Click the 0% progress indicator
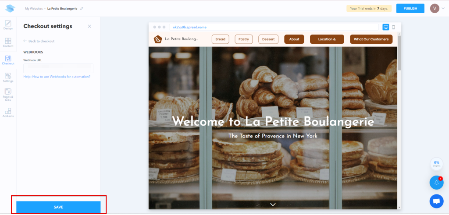The width and height of the screenshot is (449, 215). tap(436, 164)
